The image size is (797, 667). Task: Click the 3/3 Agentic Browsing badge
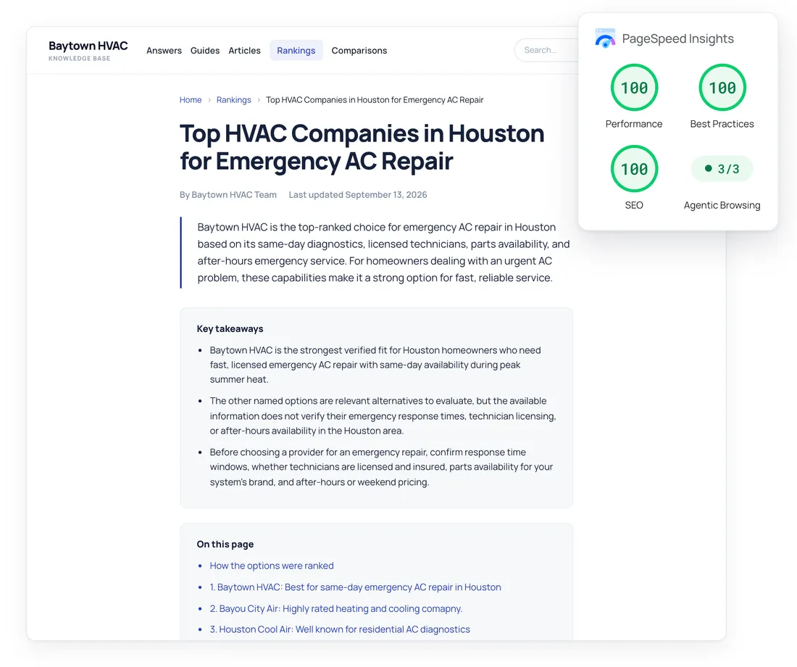tap(722, 169)
